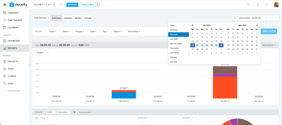Open the apps grid menu icon
This screenshot has width=282, height=125.
click(x=5, y=5)
